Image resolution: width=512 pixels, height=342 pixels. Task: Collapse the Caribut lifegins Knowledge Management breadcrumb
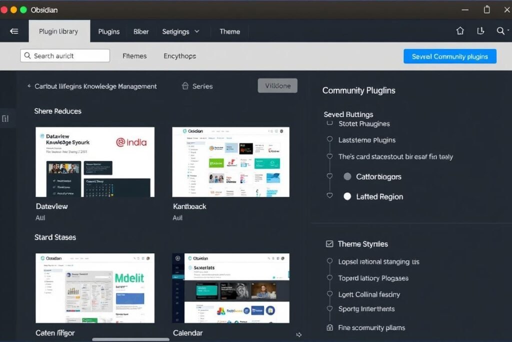click(x=29, y=86)
